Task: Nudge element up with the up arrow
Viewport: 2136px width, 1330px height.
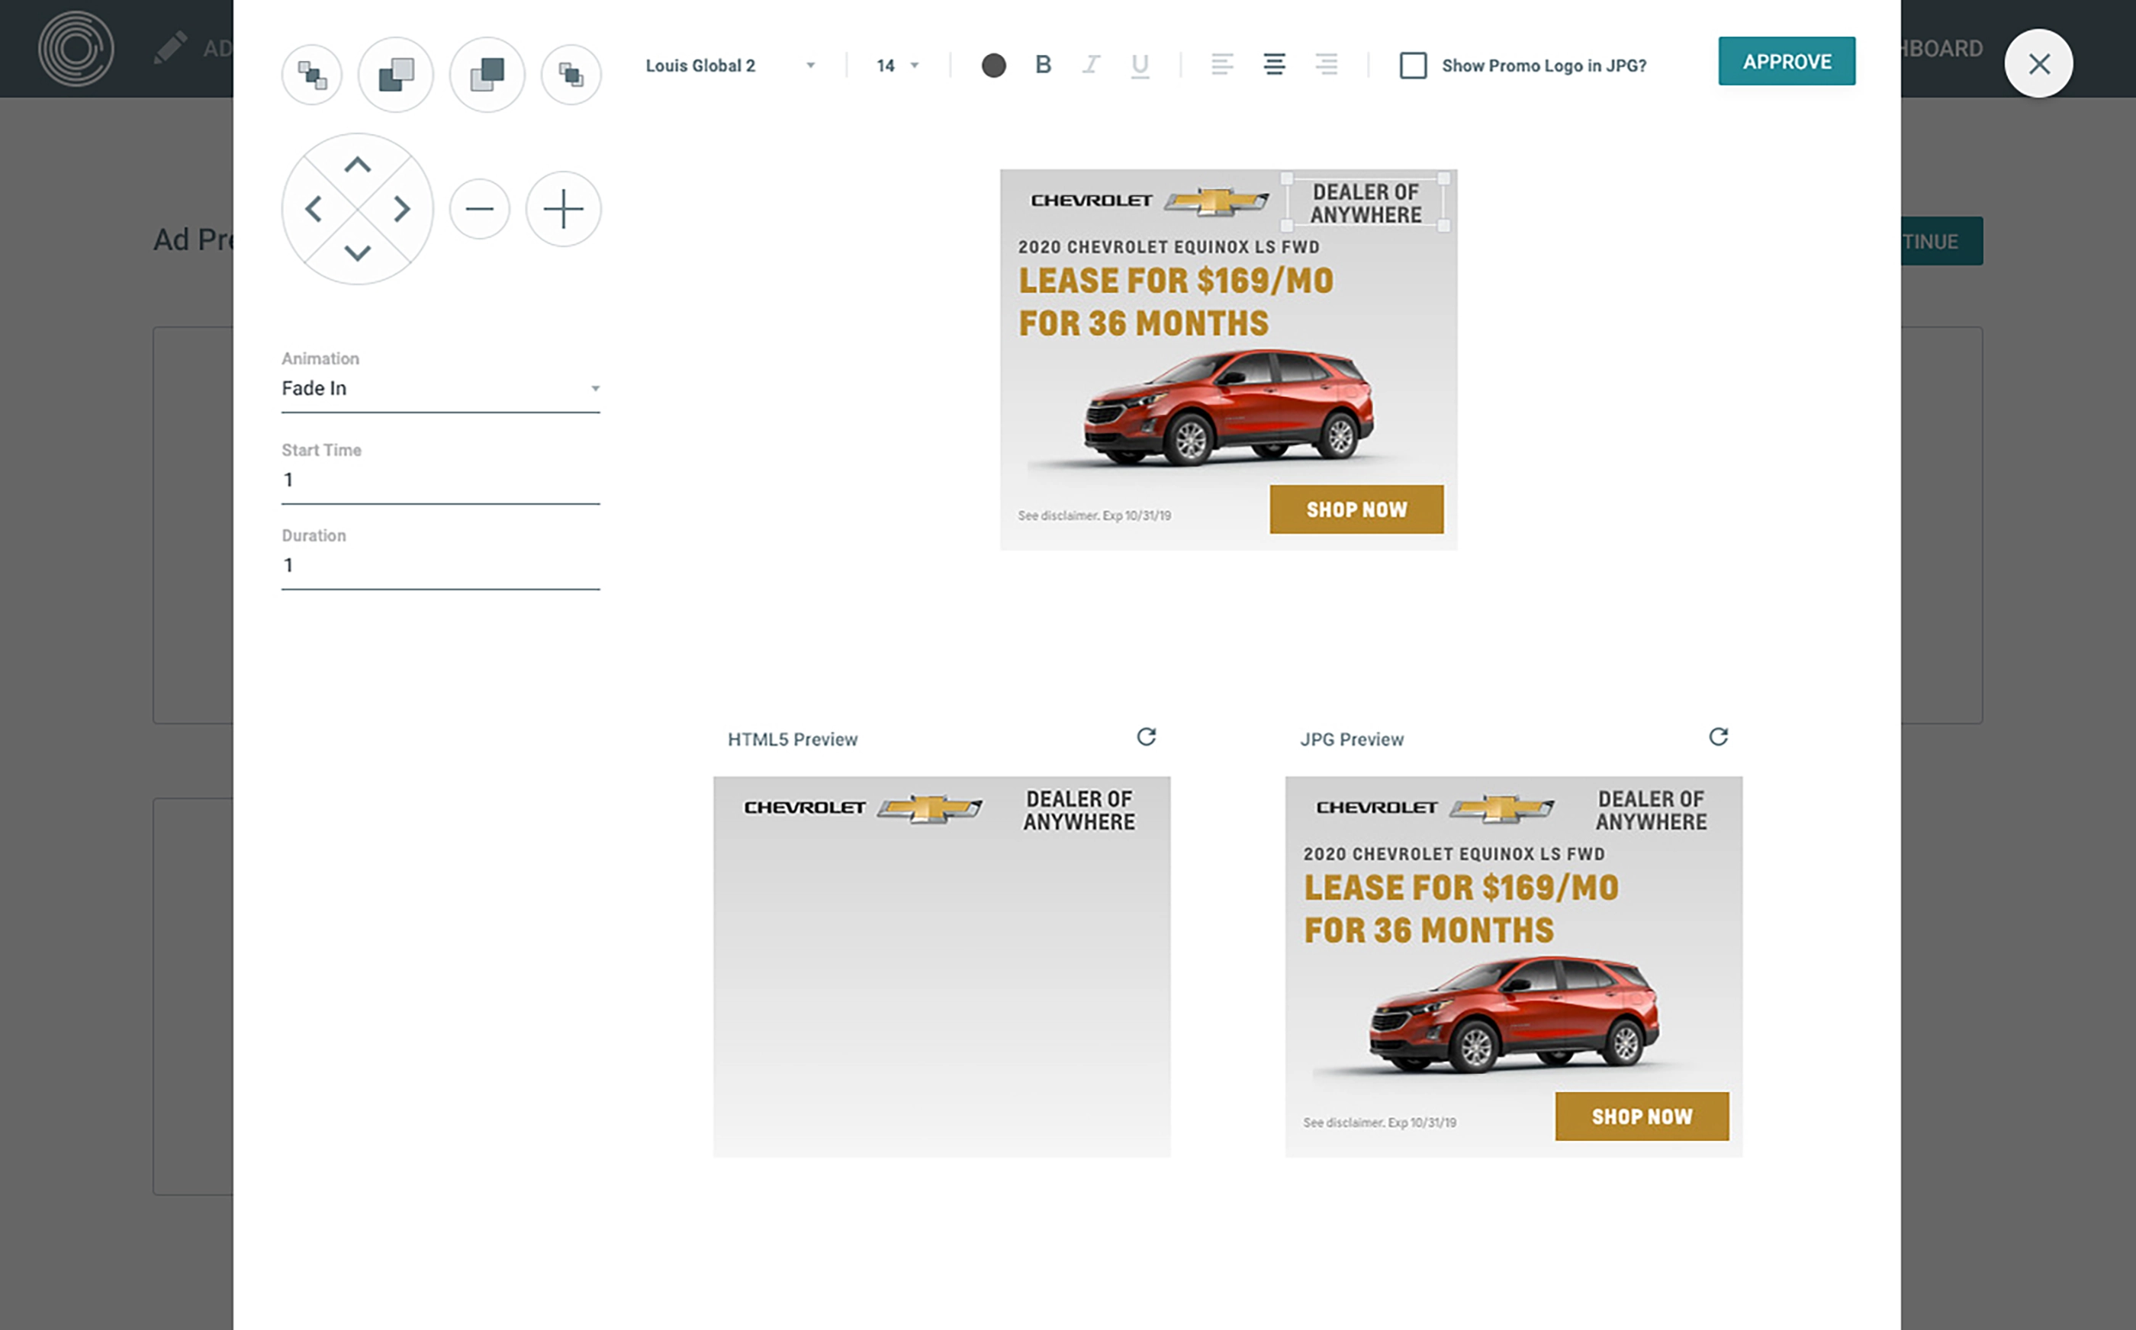Action: [x=357, y=165]
